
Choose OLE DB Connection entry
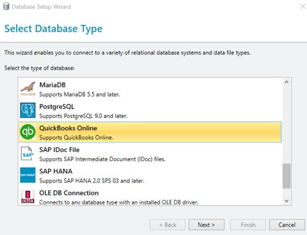click(x=150, y=197)
